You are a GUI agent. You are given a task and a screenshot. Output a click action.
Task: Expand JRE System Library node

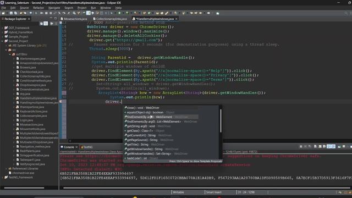tap(6, 46)
